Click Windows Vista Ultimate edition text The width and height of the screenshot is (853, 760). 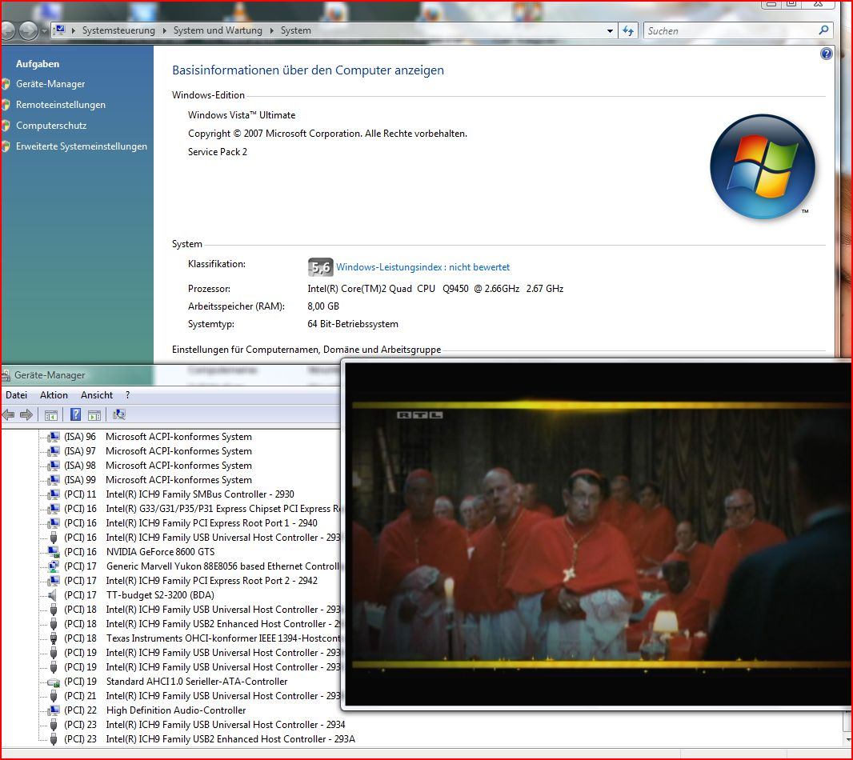242,114
